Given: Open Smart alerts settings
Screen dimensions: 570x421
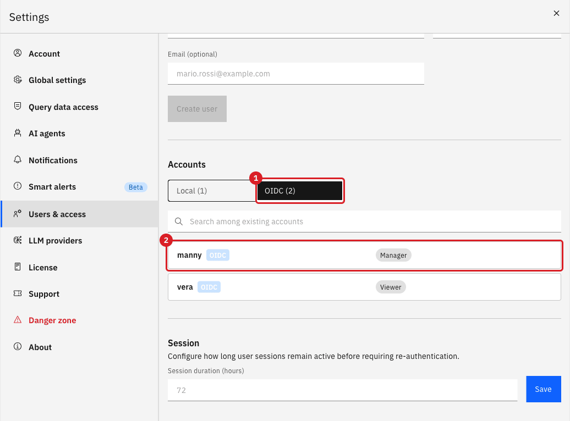Looking at the screenshot, I should coord(79,187).
